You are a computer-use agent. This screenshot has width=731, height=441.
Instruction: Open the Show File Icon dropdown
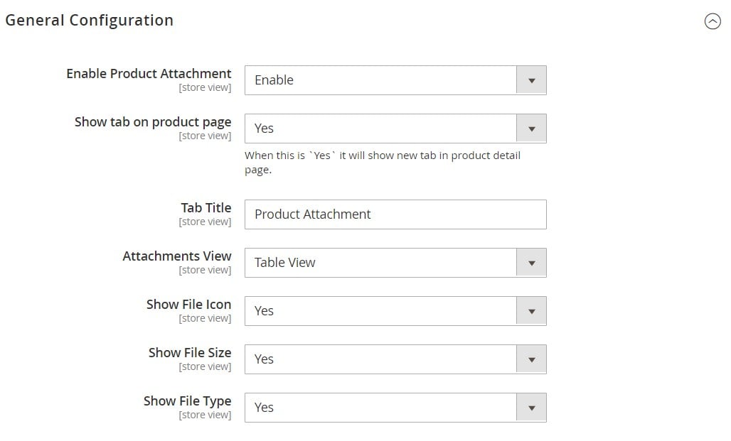[x=395, y=311]
